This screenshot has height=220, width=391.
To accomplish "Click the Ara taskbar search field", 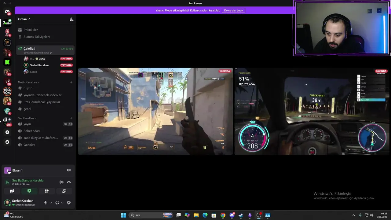I will [x=151, y=215].
